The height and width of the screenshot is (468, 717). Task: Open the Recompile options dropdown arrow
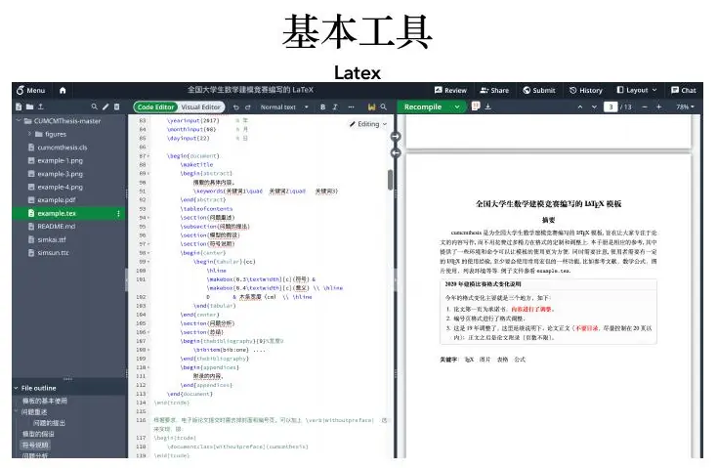456,107
